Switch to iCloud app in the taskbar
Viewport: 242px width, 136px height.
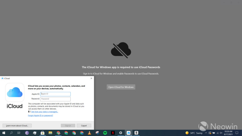[x=129, y=133]
